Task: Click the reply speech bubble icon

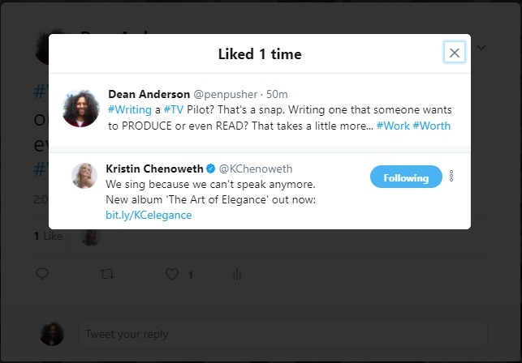Action: (x=42, y=274)
